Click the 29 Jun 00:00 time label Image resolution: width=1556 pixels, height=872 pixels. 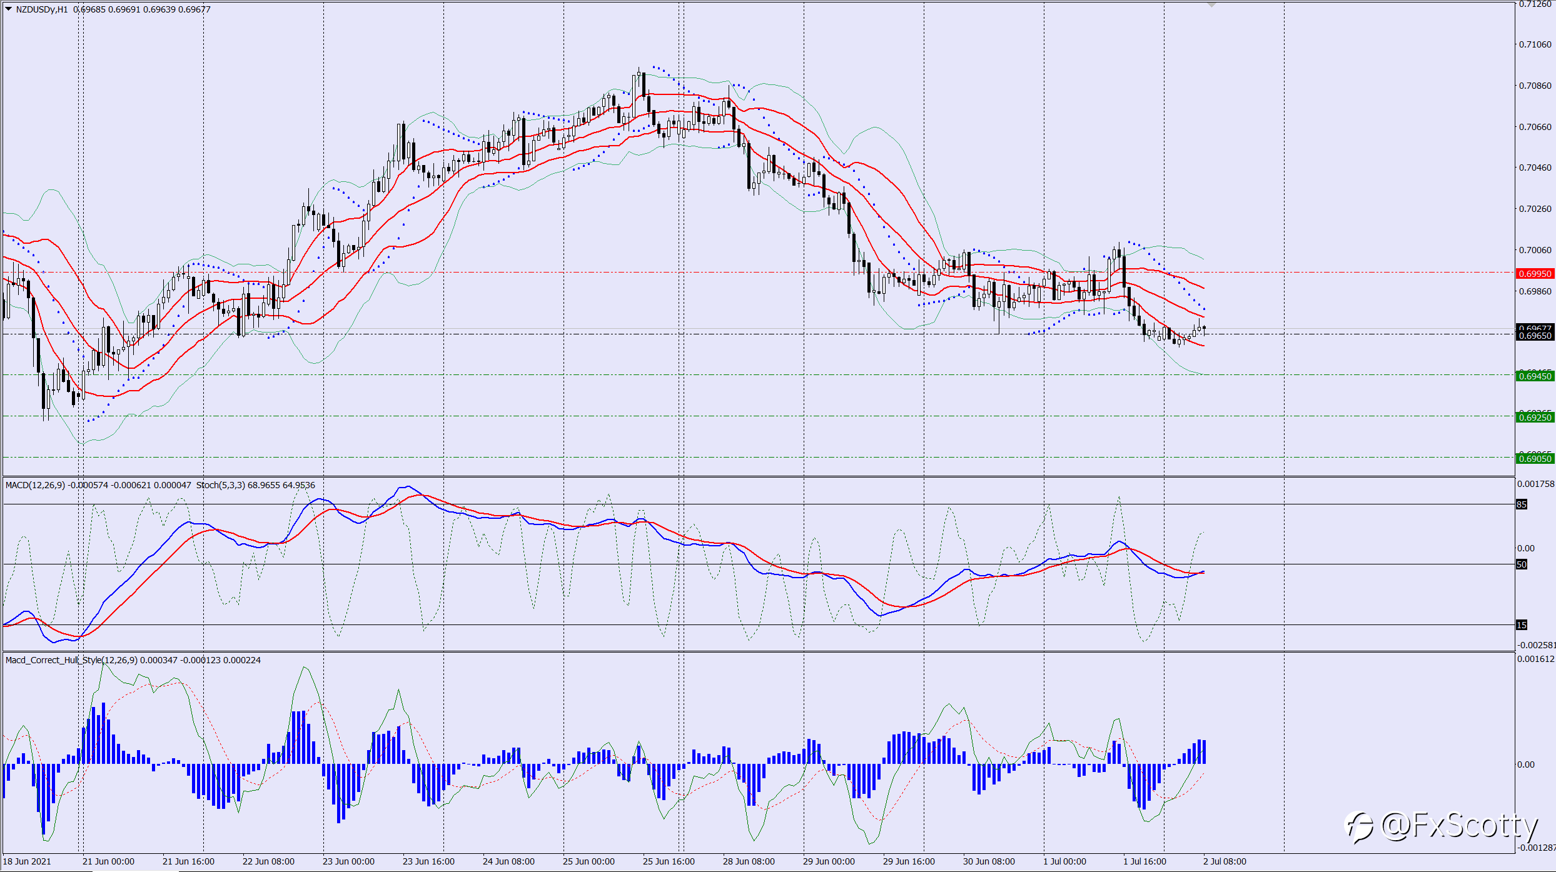tap(829, 861)
